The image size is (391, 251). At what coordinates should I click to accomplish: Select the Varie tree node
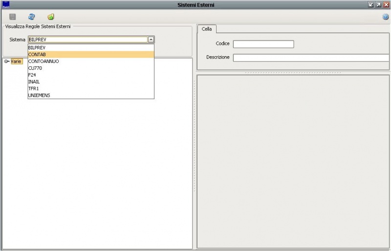[17, 61]
